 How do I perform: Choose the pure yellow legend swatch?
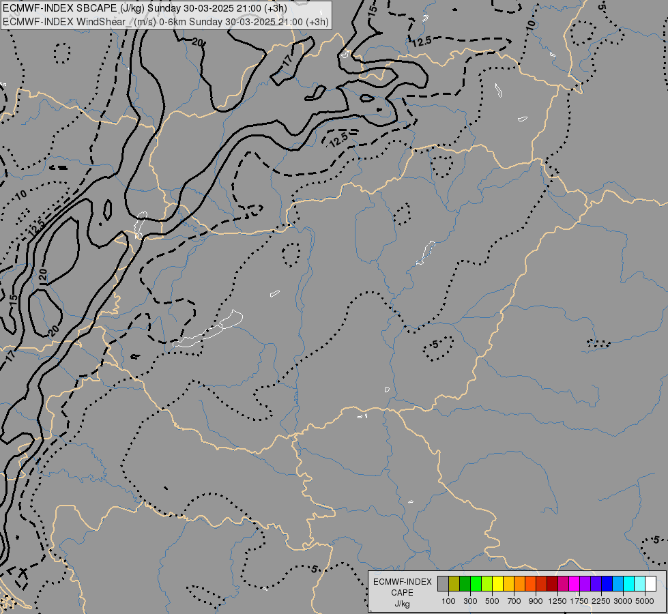497,583
